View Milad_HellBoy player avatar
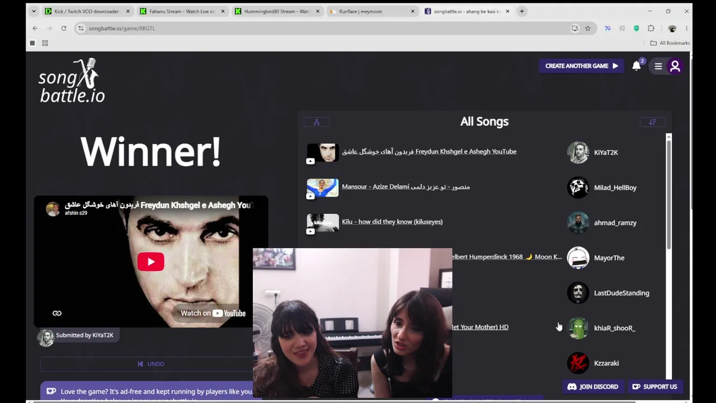Screen dimensions: 716x403 click(x=578, y=188)
